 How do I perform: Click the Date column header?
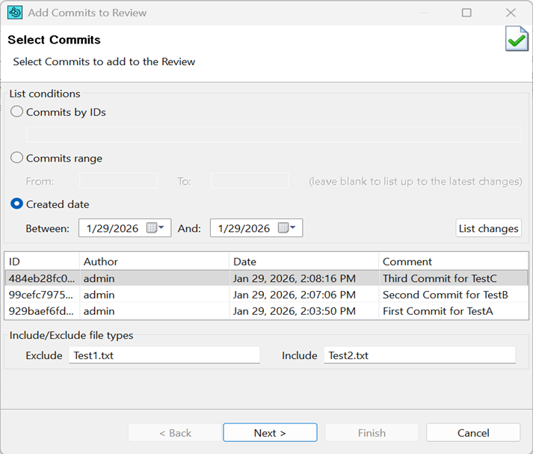point(304,261)
